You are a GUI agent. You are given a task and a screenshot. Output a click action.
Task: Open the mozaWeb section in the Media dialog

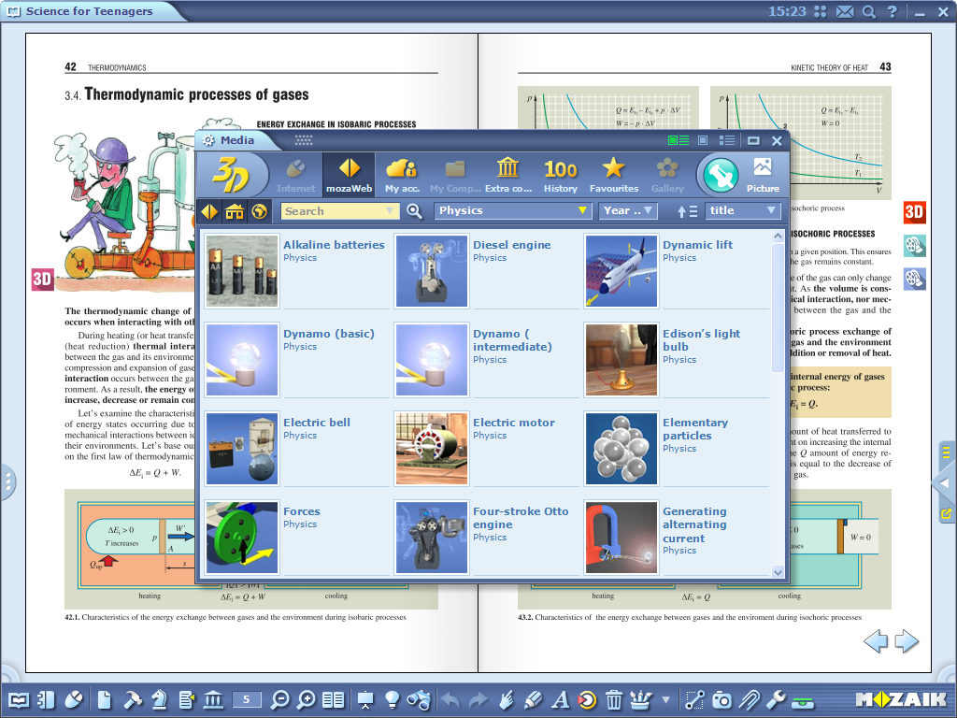click(348, 173)
